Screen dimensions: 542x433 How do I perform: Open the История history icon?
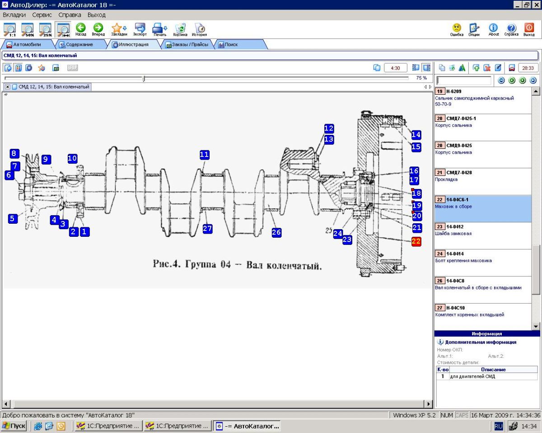click(x=199, y=29)
